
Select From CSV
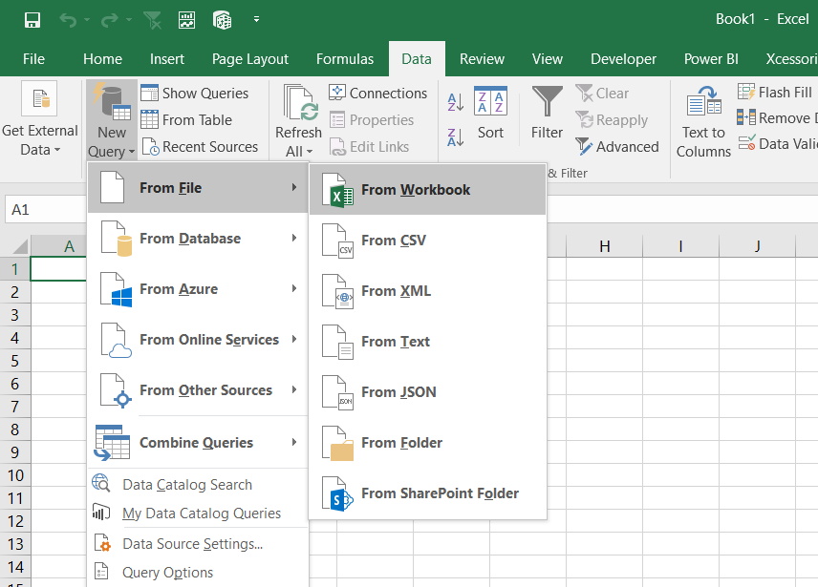[428, 241]
